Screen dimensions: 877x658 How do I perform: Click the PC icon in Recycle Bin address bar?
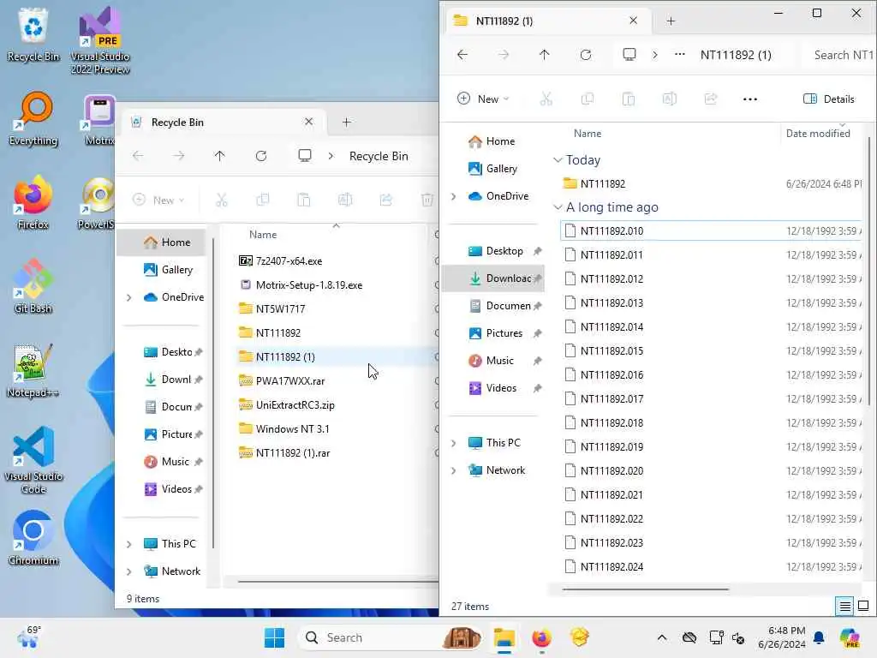[305, 156]
